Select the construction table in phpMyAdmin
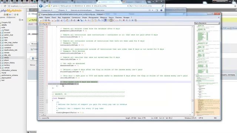 9,45
